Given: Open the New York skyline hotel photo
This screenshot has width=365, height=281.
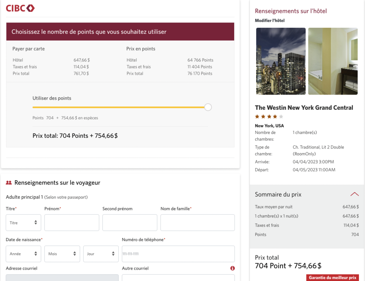Looking at the screenshot, I should [x=281, y=61].
